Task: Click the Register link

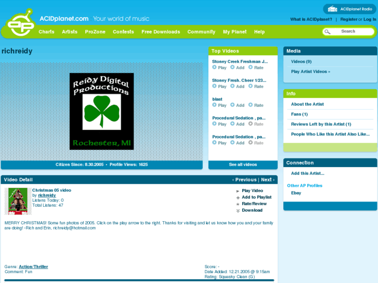Action: point(349,19)
